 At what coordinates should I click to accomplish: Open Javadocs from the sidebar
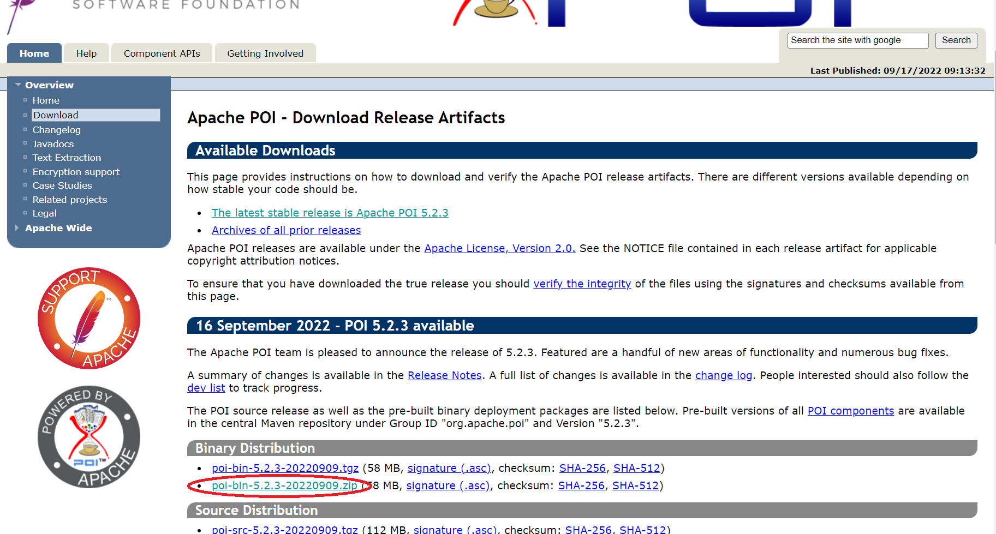[x=53, y=143]
